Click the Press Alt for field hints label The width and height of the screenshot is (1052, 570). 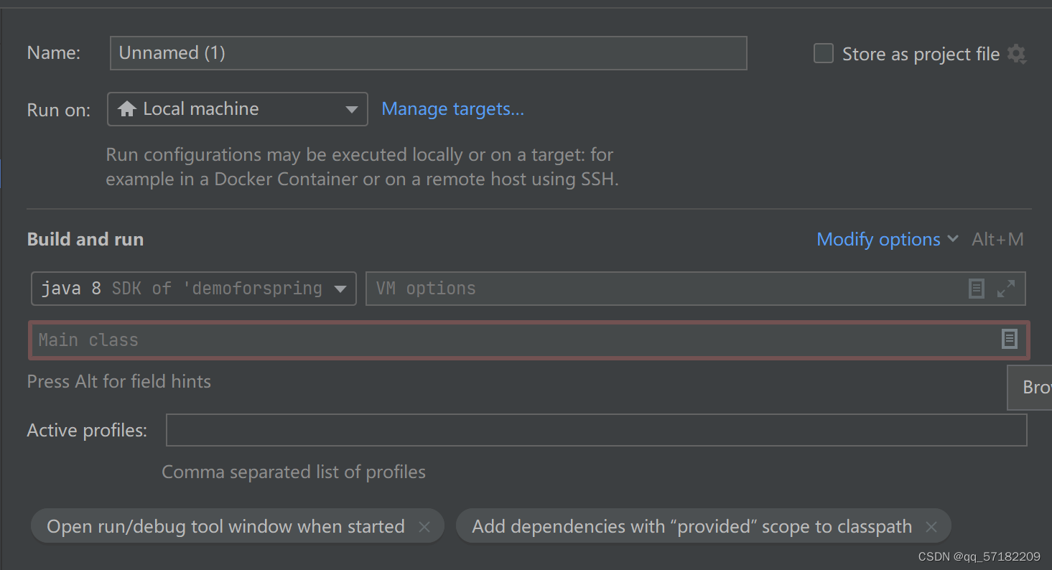pos(118,381)
